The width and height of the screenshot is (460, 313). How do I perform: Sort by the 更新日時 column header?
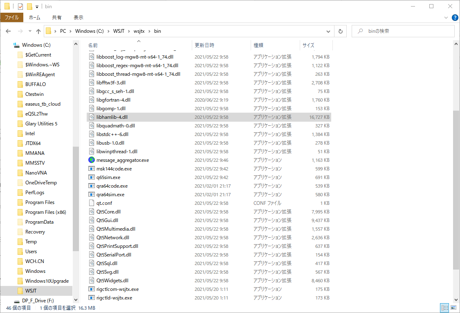pos(221,45)
